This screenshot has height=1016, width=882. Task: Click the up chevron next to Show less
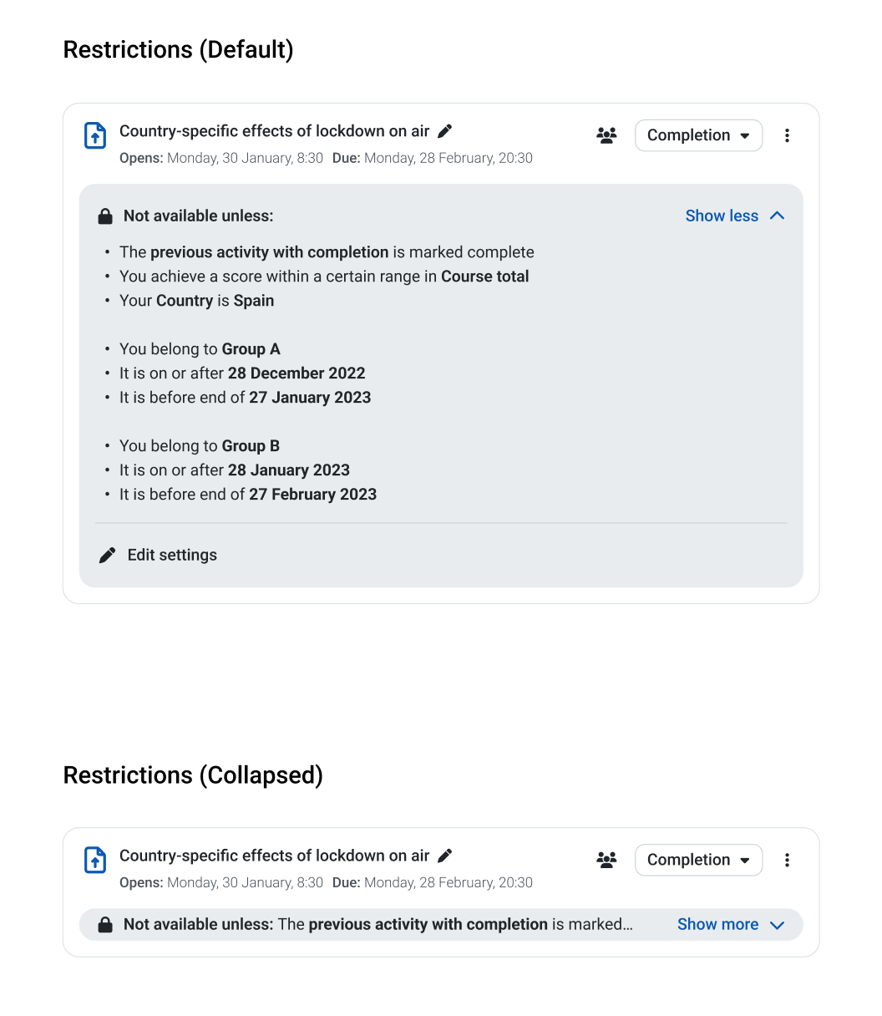click(777, 216)
